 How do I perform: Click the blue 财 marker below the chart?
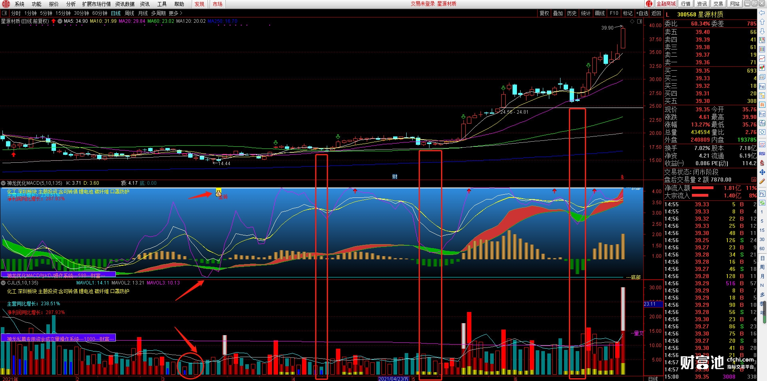pos(395,177)
